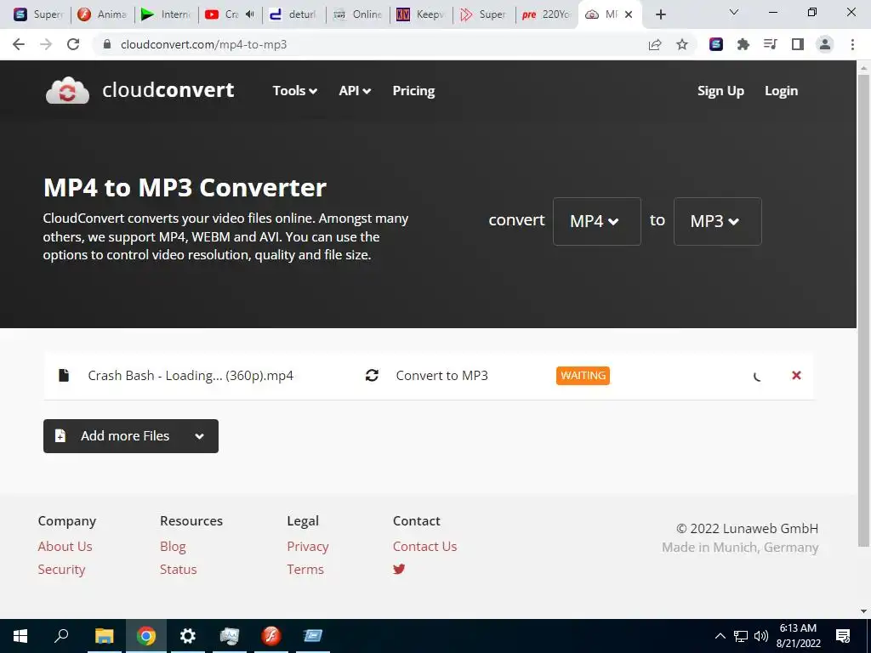Switch to the Online tab
This screenshot has width=871, height=653.
[x=358, y=14]
